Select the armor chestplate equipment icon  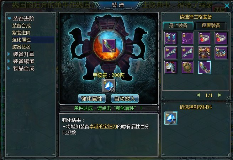coord(205,53)
